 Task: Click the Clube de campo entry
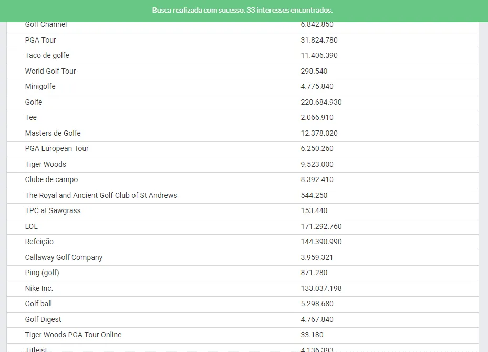[x=51, y=179]
